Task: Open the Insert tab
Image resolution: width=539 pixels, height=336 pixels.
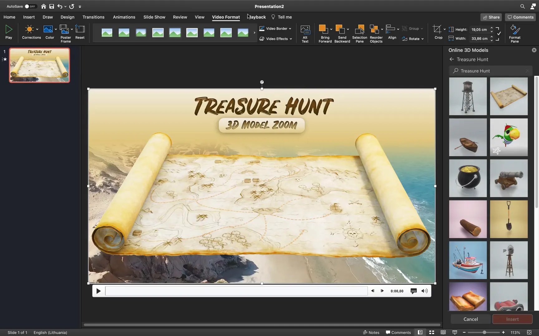Action: pos(29,17)
